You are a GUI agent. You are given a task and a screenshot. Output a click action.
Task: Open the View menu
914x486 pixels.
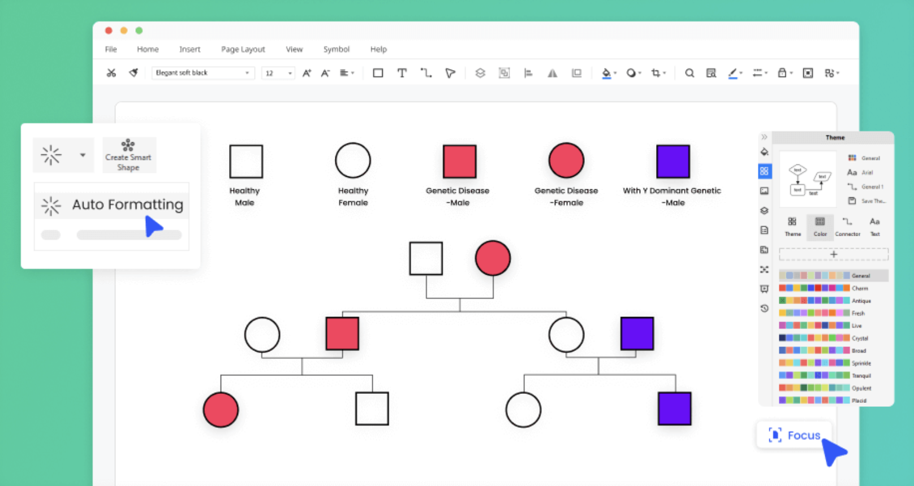[x=294, y=49]
